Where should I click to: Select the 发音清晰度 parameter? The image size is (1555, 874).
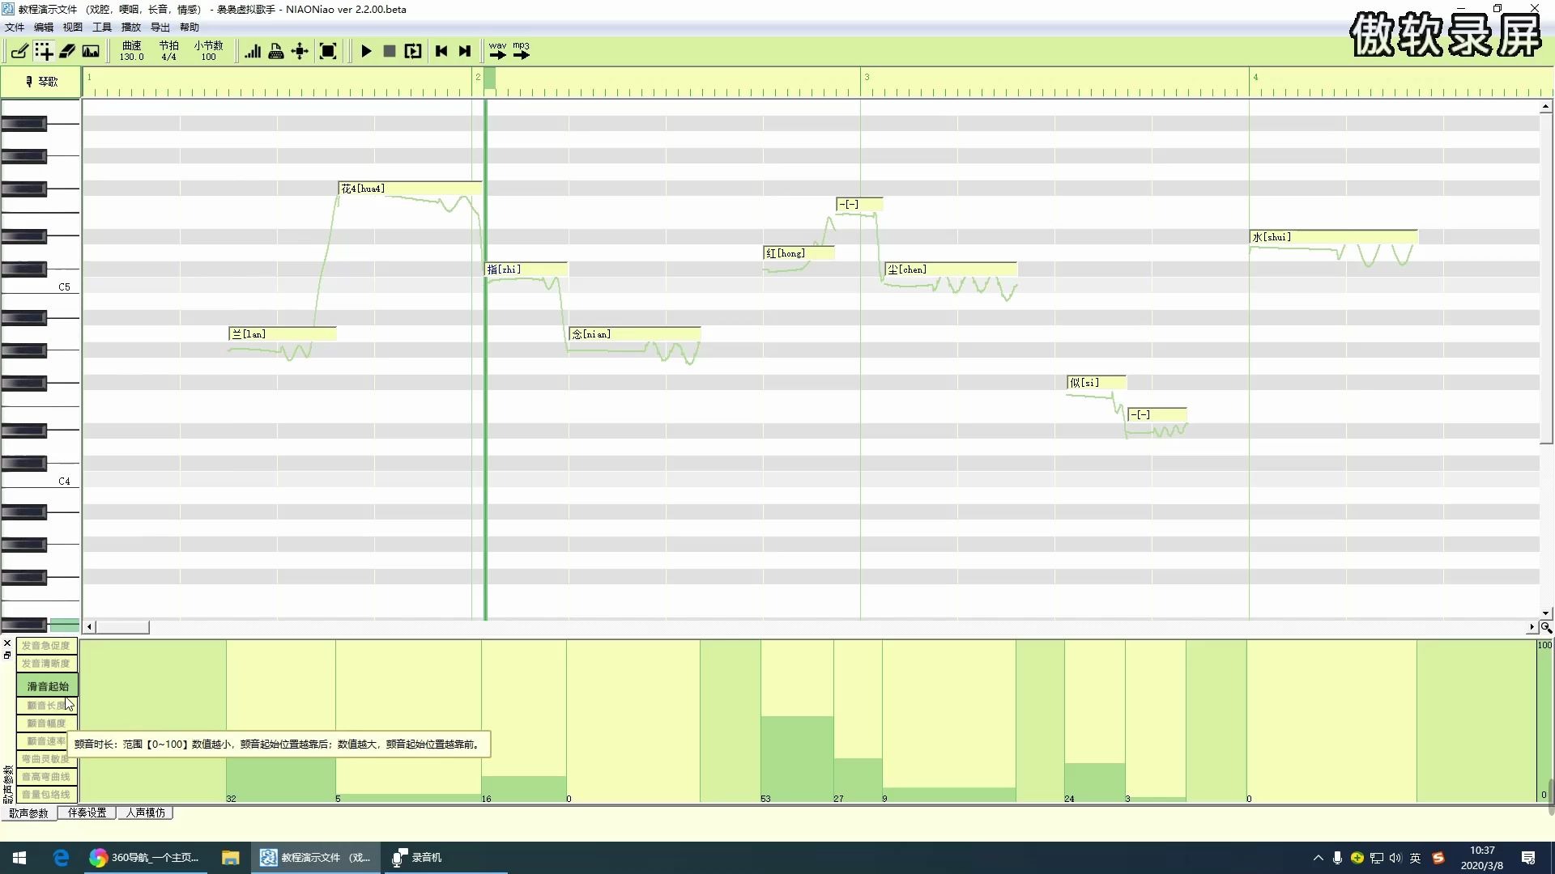47,664
